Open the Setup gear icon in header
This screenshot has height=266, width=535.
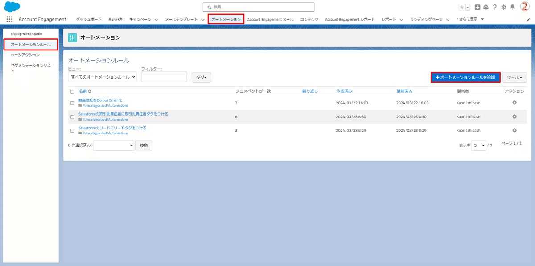point(504,7)
